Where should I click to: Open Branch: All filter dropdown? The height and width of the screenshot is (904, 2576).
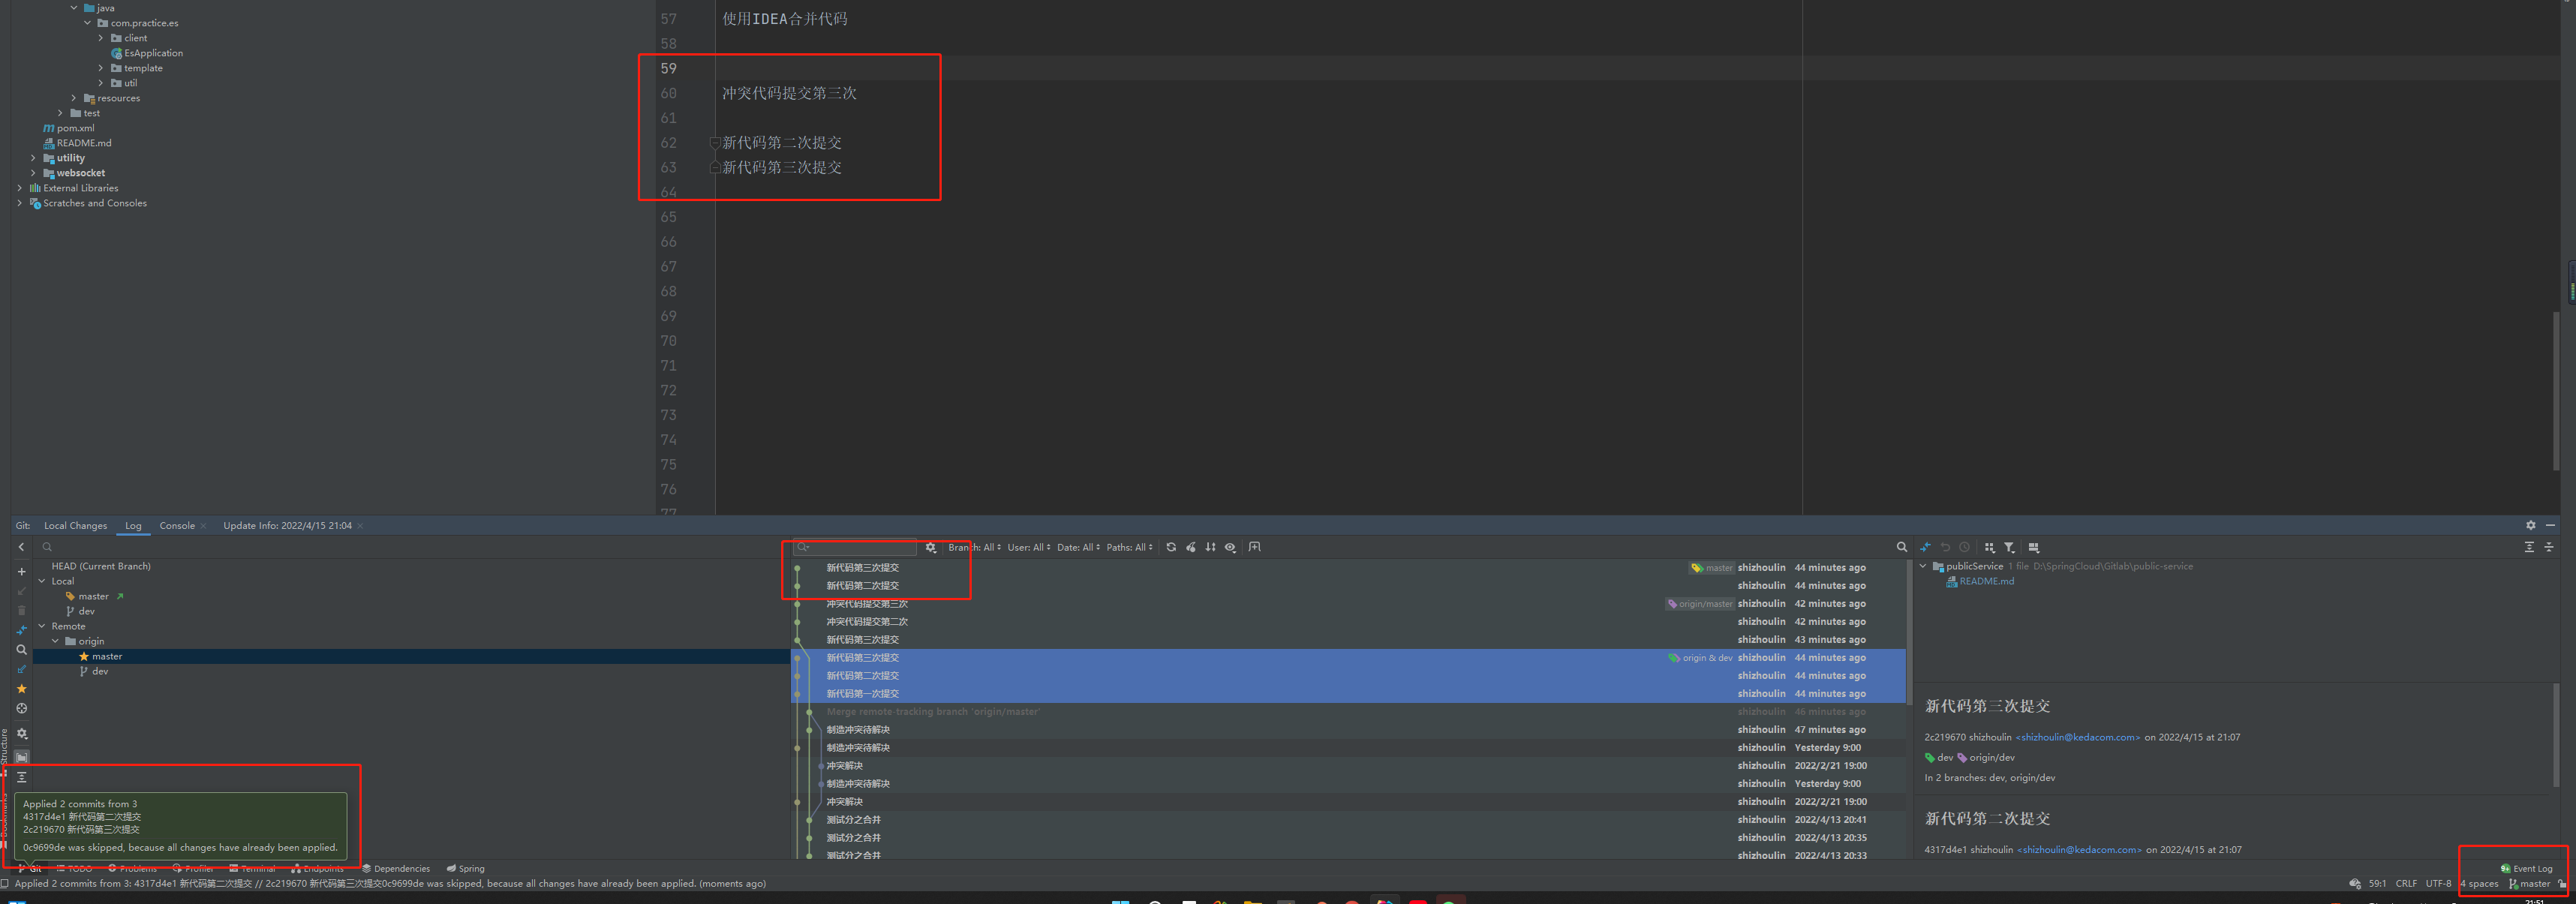point(974,547)
